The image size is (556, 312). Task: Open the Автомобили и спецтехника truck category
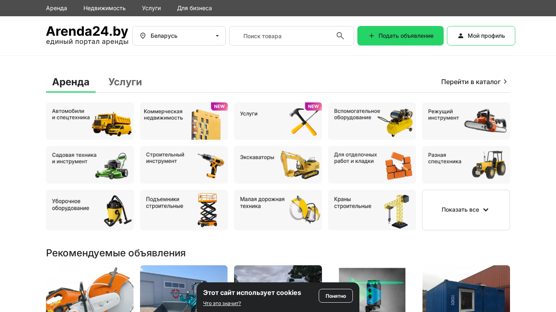click(x=90, y=121)
